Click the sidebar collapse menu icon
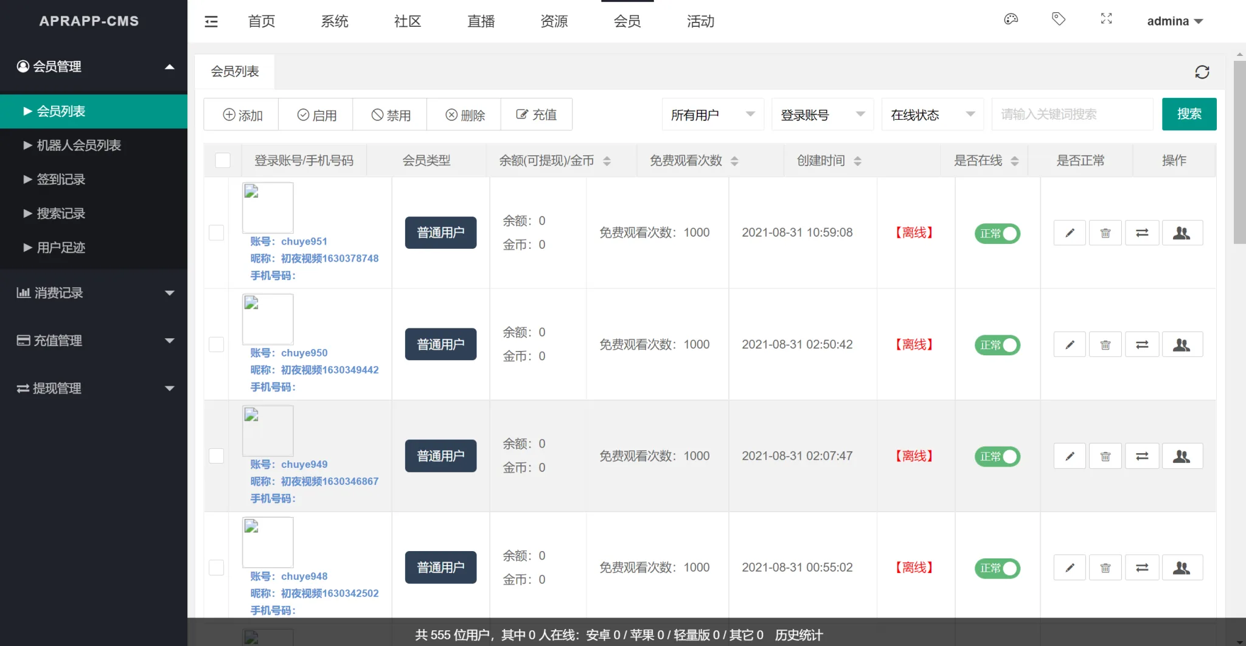 (211, 22)
